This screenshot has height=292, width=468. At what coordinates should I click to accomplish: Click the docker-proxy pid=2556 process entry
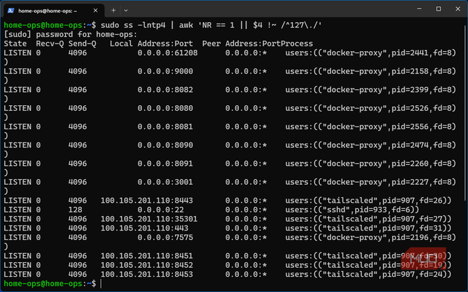370,127
